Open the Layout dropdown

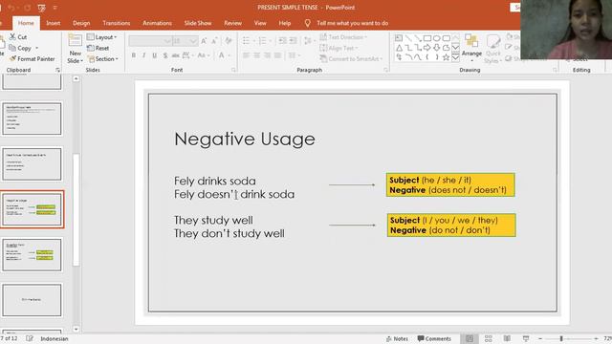pos(101,37)
